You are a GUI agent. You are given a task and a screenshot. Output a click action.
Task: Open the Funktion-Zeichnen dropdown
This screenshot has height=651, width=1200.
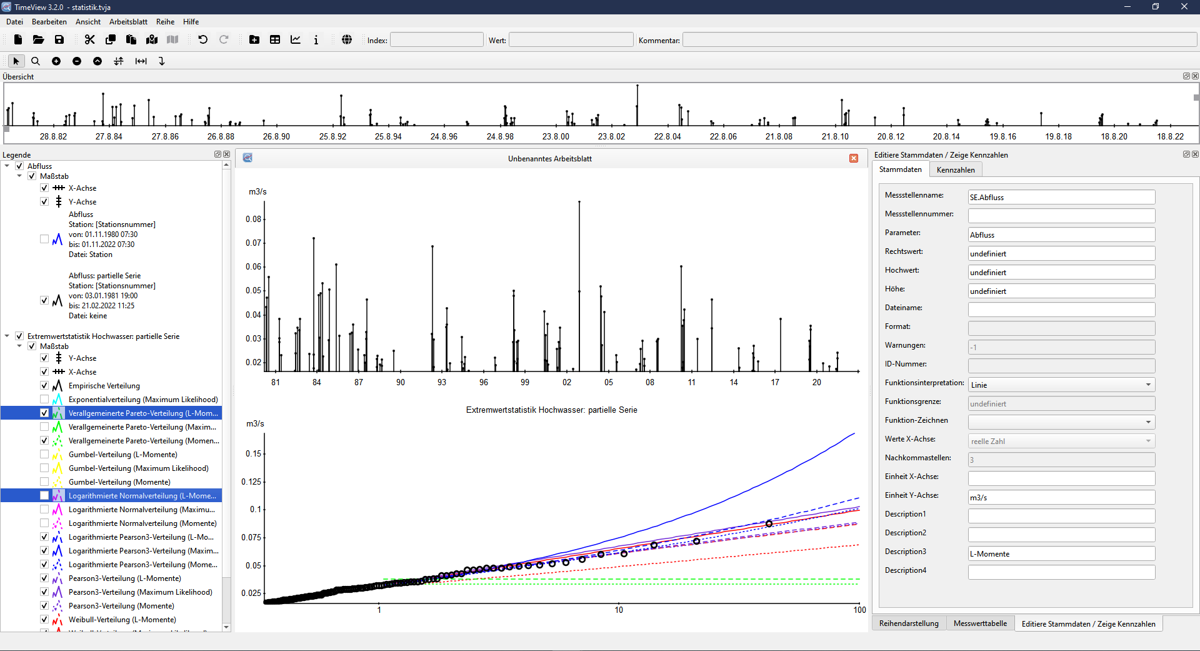tap(1061, 423)
